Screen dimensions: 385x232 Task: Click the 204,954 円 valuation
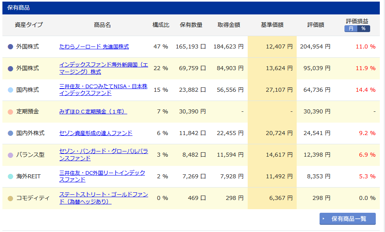(315, 46)
